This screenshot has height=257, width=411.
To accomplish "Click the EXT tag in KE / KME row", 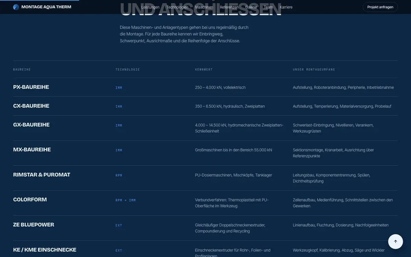I will 119,250.
